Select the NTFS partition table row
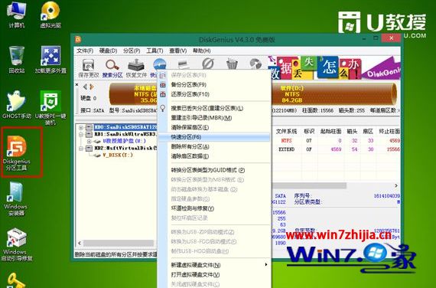The height and width of the screenshot is (288, 436). tap(336, 141)
